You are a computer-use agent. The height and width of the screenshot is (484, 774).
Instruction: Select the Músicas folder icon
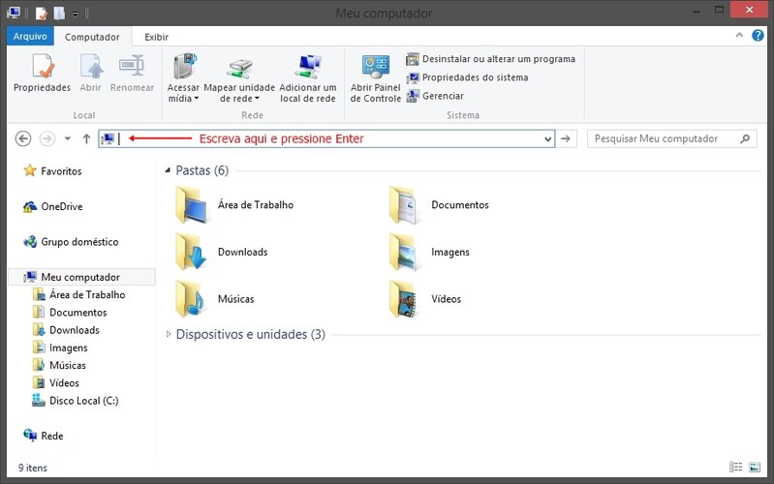pos(191,299)
